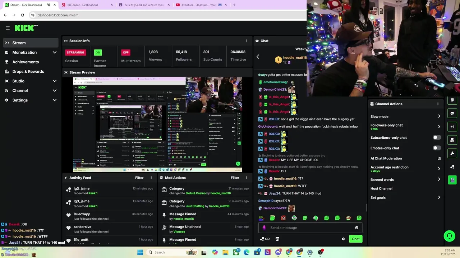Open Followers-only chat options chevron

tap(439, 126)
